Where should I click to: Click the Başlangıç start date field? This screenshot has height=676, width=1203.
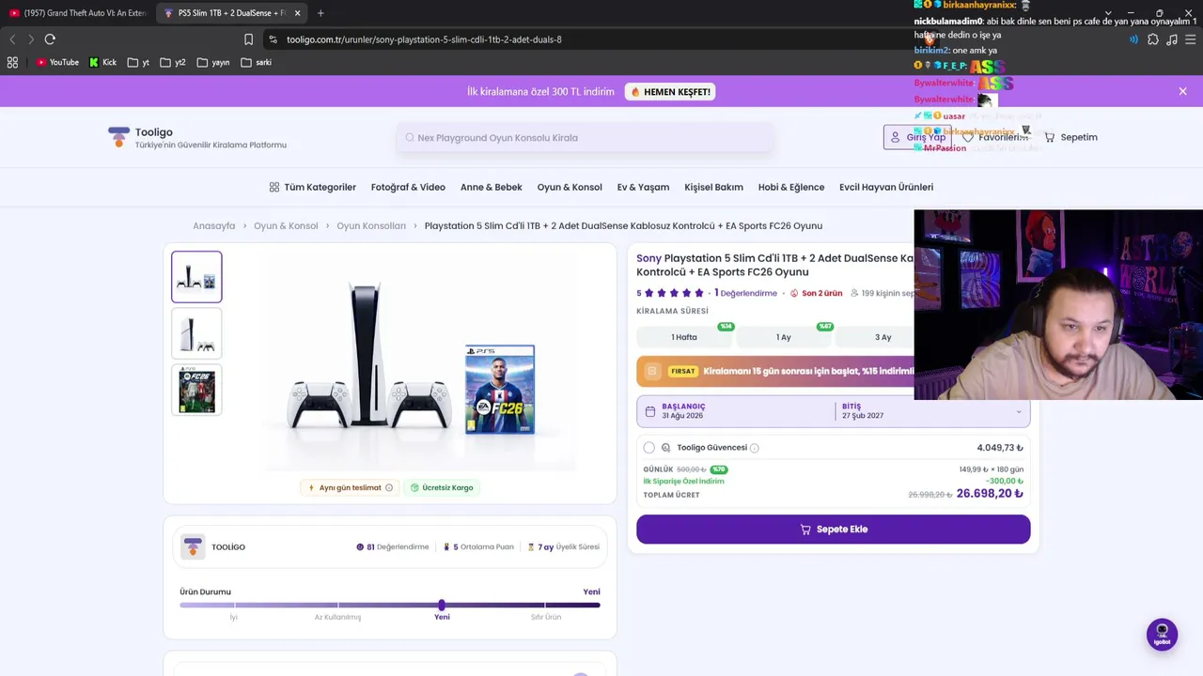click(735, 411)
